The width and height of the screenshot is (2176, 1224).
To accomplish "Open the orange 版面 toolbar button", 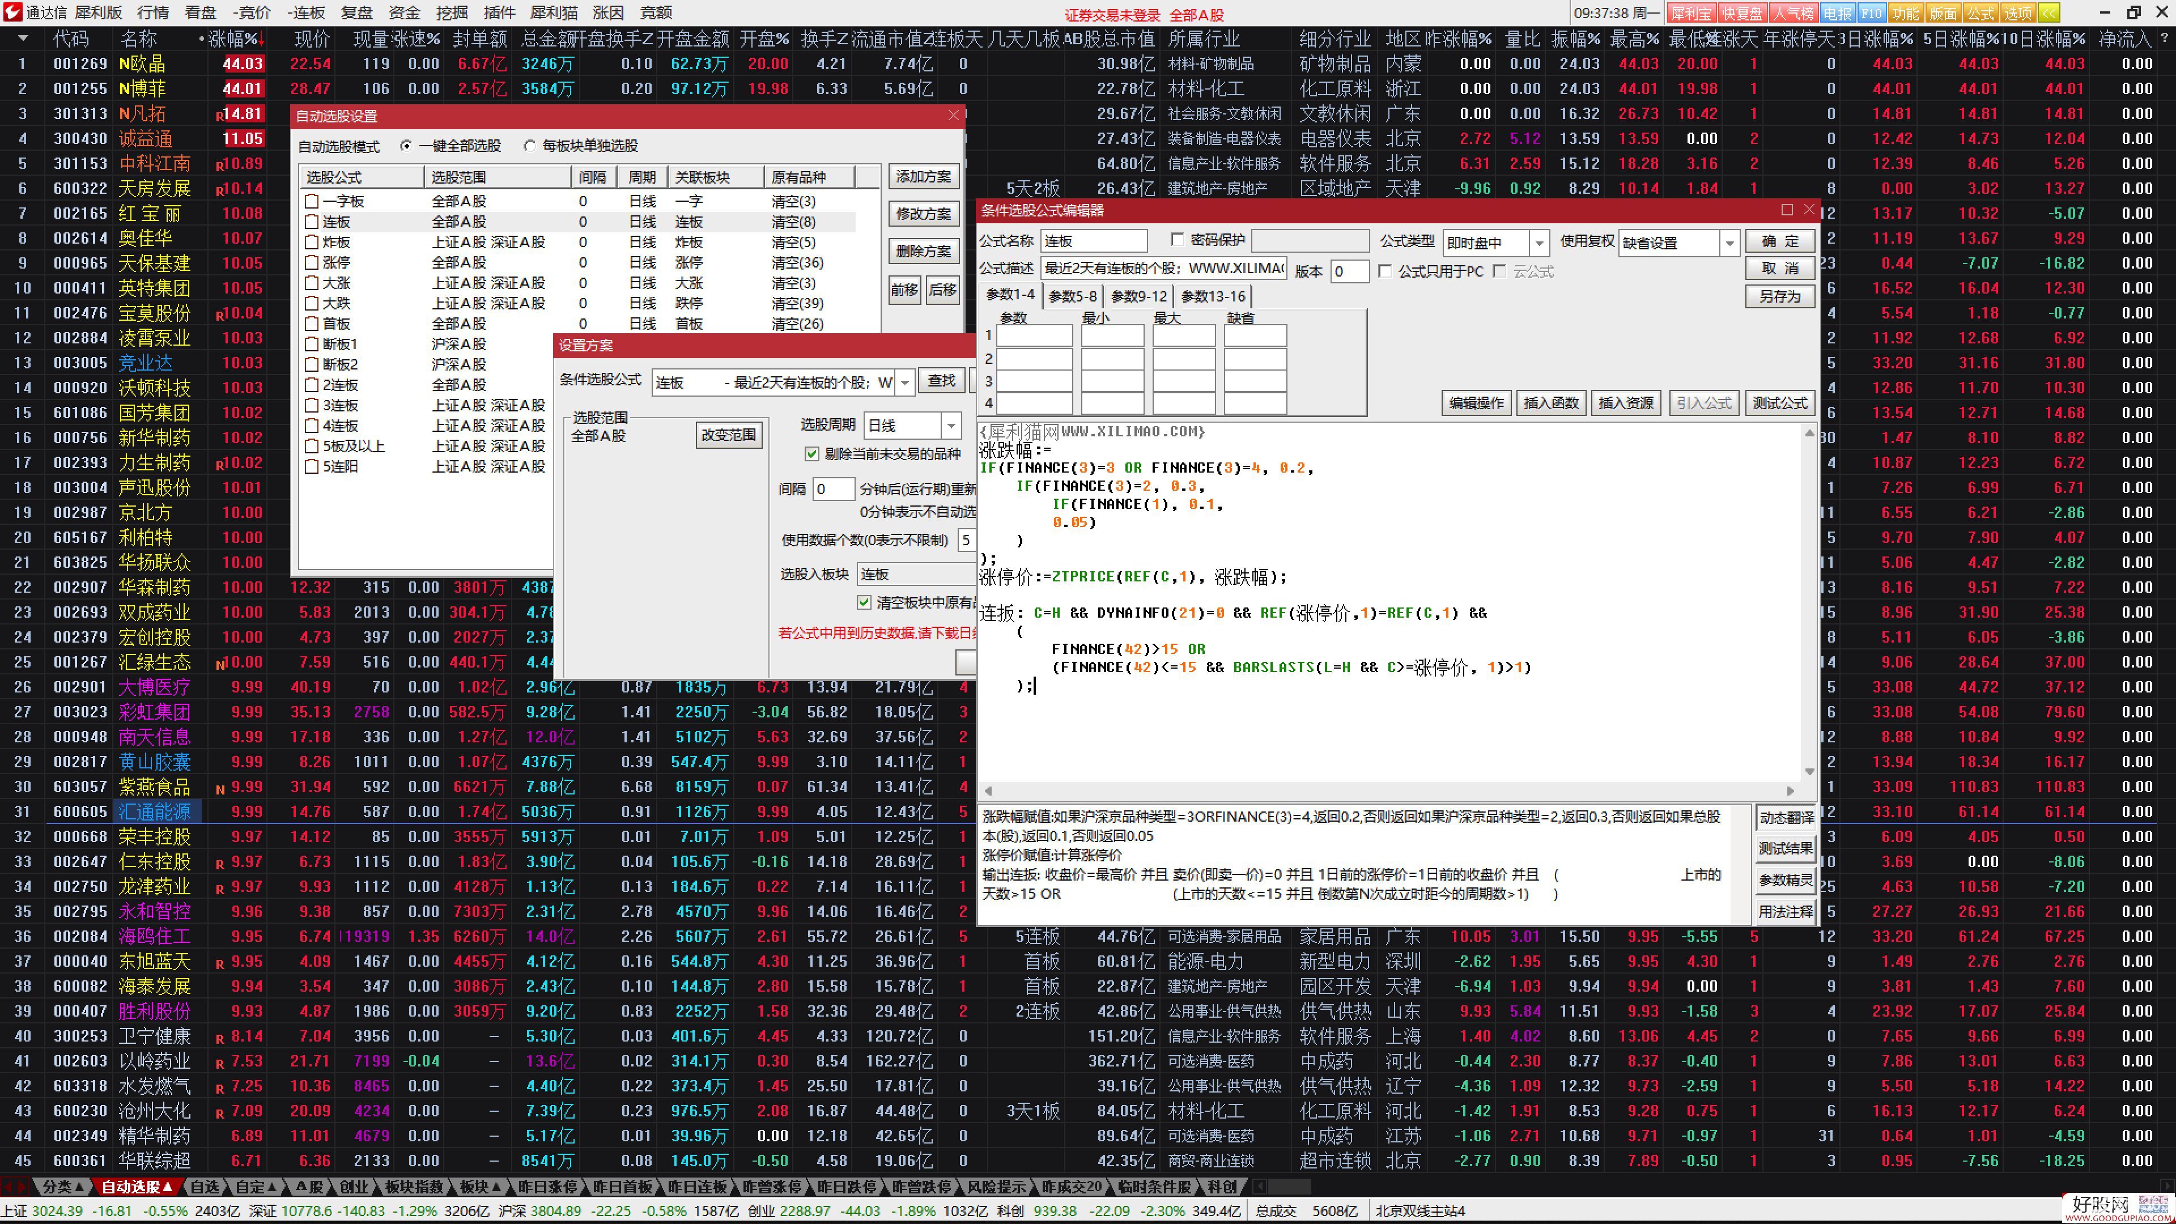I will [x=1943, y=12].
